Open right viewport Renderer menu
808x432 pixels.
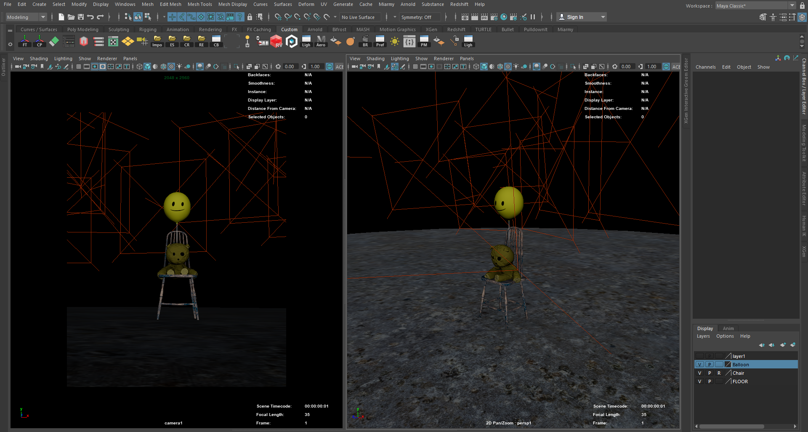[444, 59]
